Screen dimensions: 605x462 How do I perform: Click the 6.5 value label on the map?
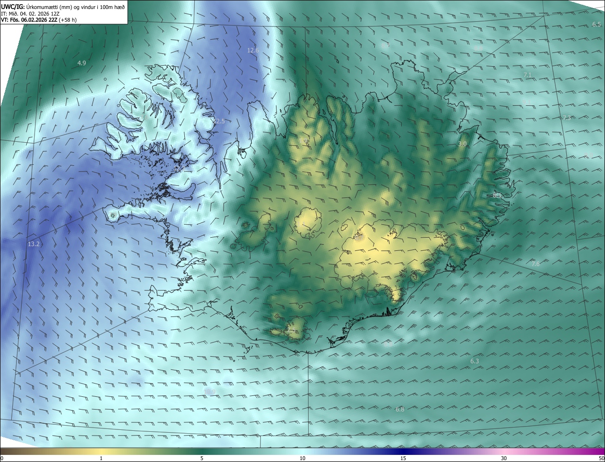pyautogui.click(x=596, y=24)
